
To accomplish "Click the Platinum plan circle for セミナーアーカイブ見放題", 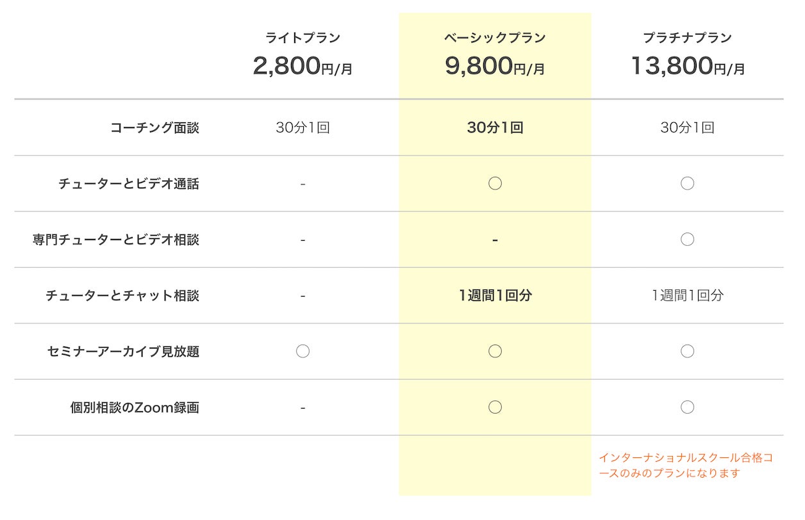I will [x=687, y=351].
